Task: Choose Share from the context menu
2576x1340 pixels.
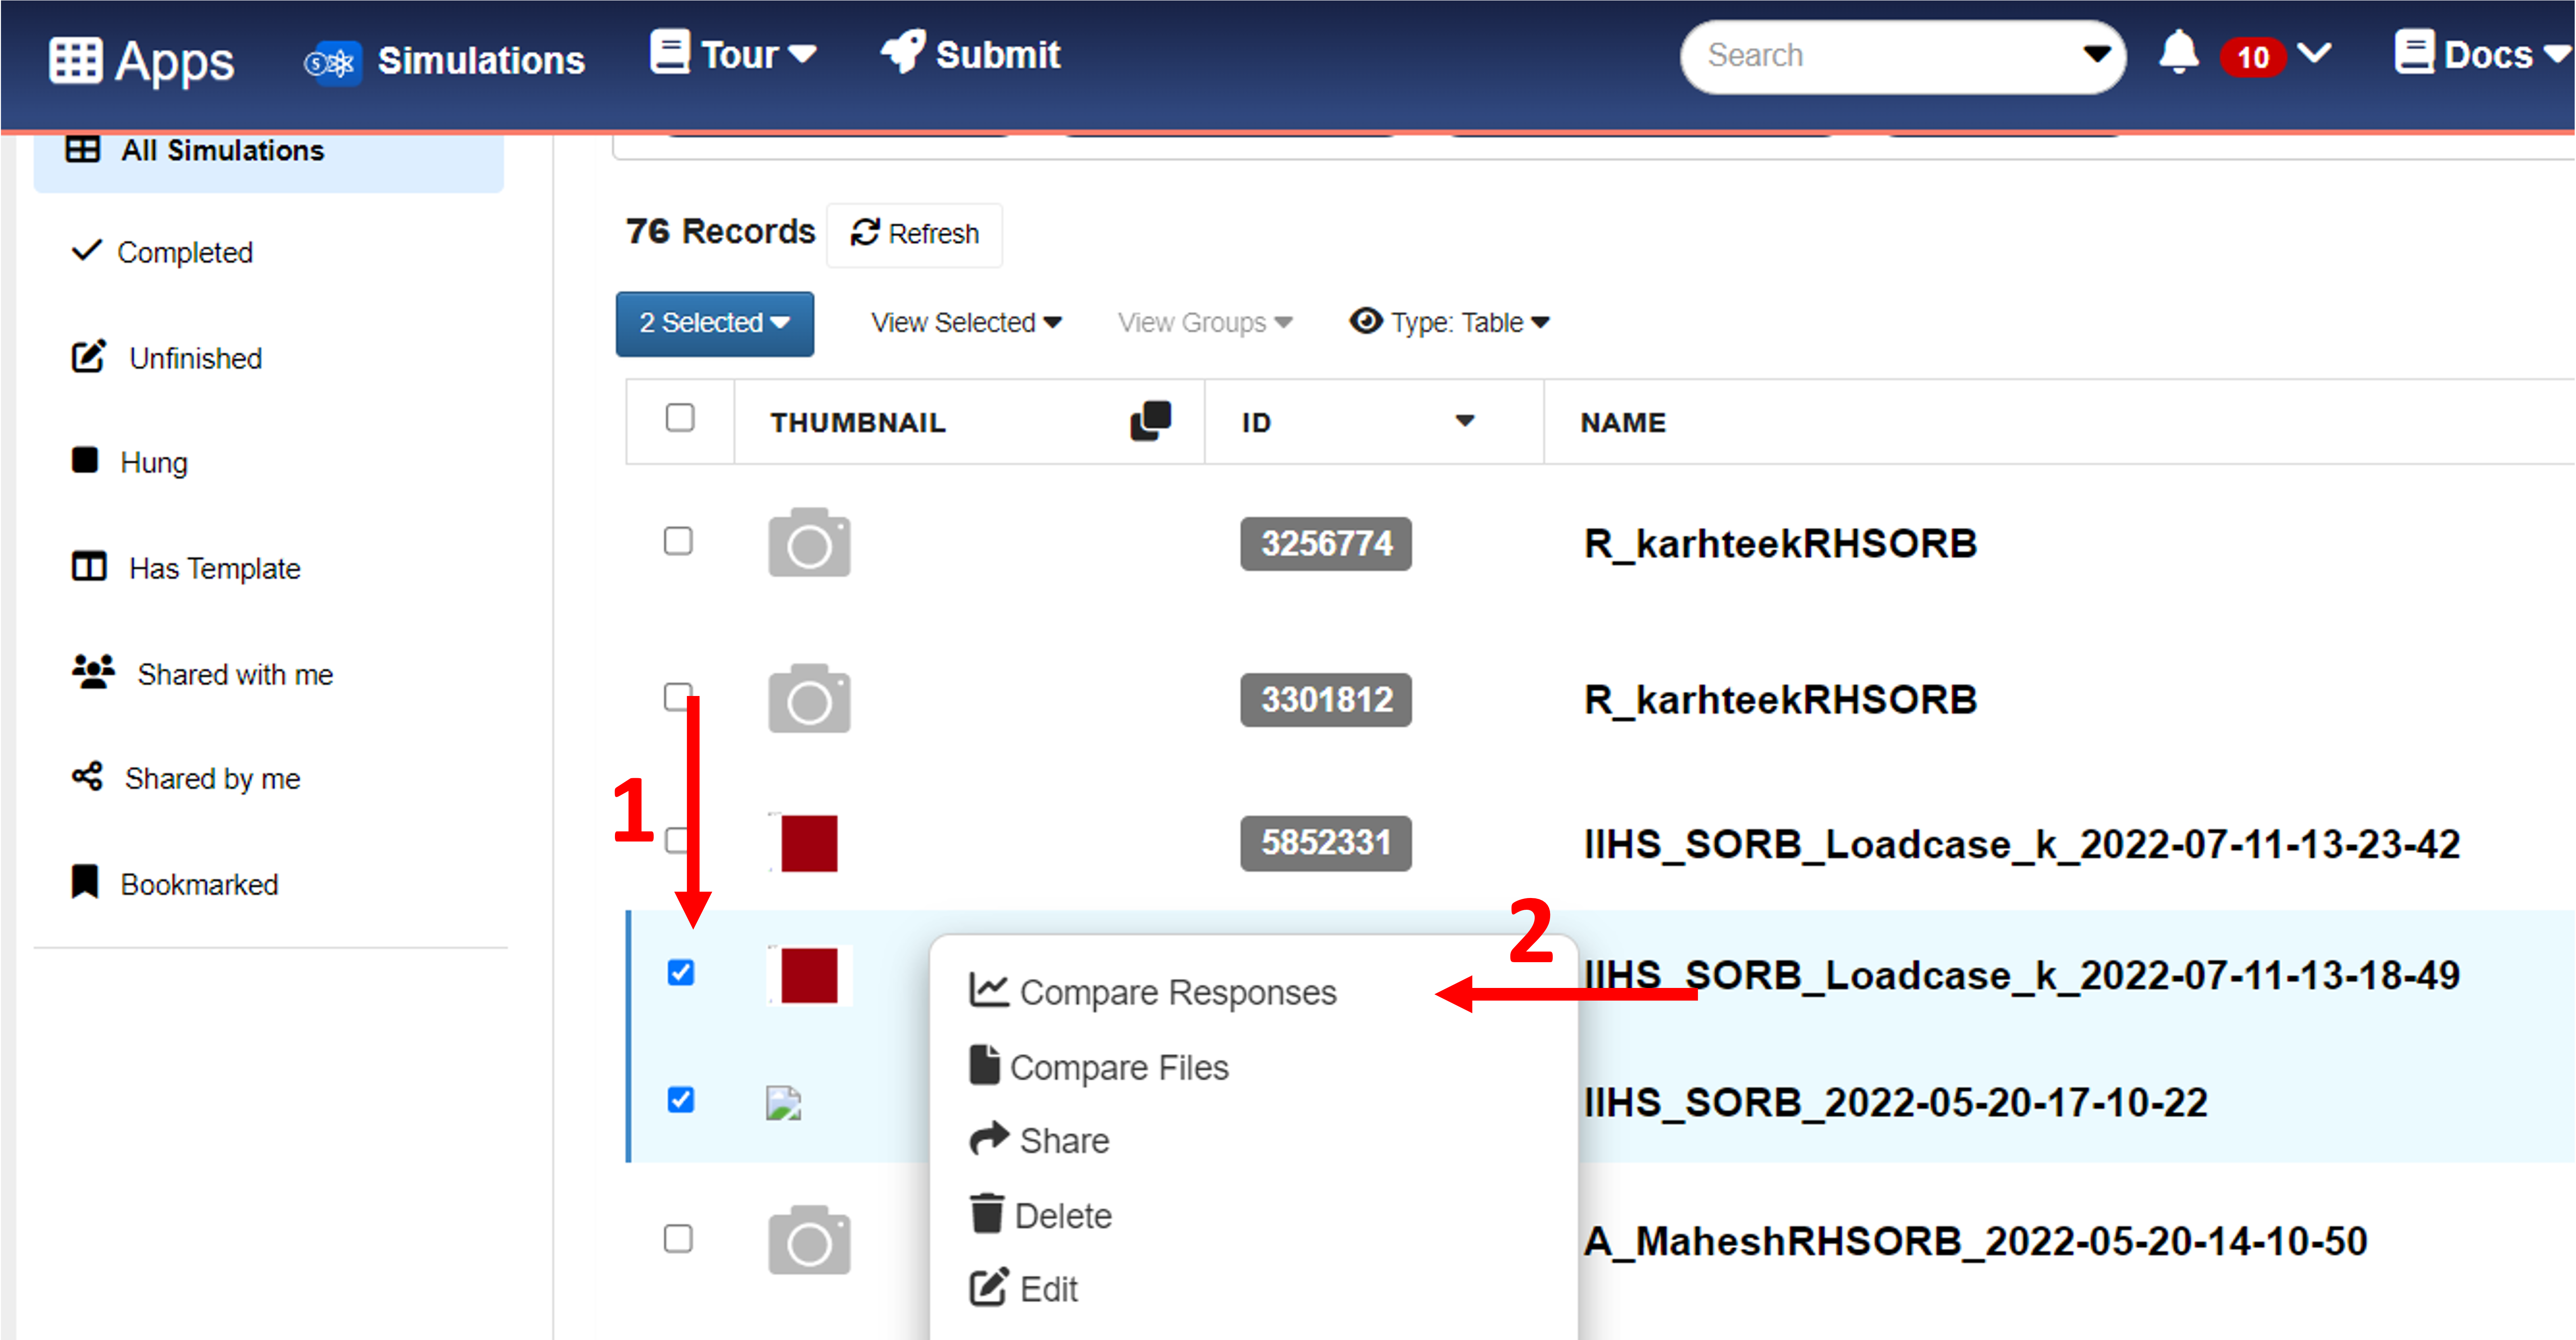Action: click(1039, 1140)
